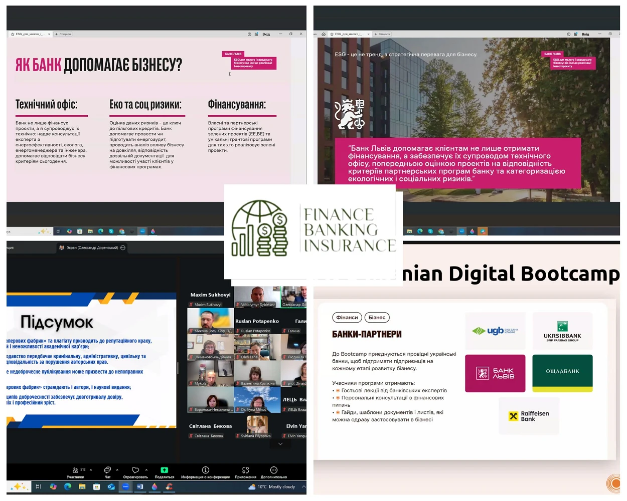Click Вхід in the pink slide window
Image resolution: width=627 pixels, height=501 pixels.
[x=266, y=34]
